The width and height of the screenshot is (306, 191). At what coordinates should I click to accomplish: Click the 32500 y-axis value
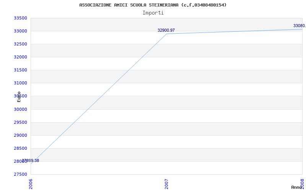coord(20,44)
